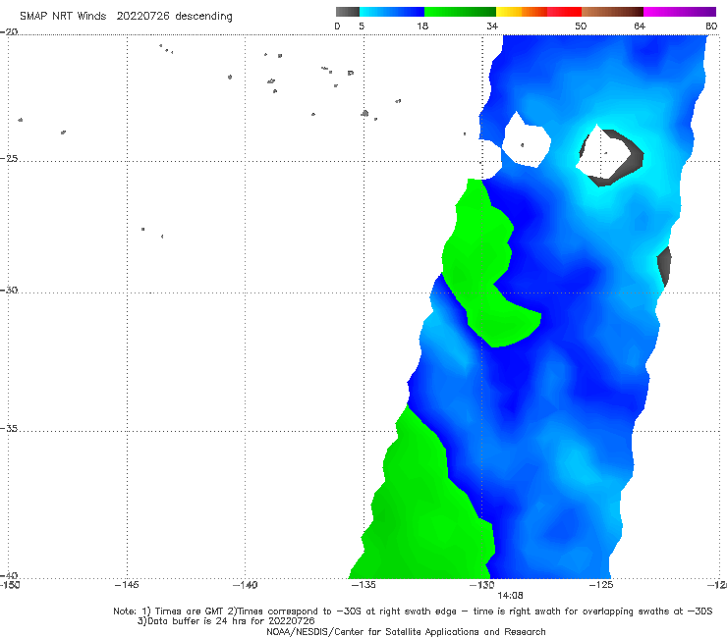Click the word 'descending' in the title
Screen dimensions: 727x638
(203, 17)
